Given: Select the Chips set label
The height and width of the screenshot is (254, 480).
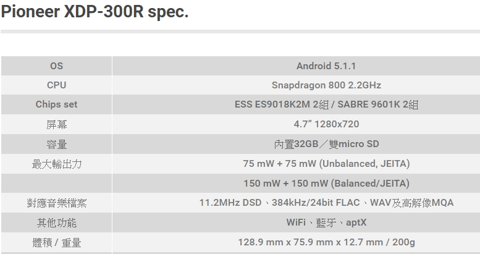Looking at the screenshot, I should coord(57,104).
